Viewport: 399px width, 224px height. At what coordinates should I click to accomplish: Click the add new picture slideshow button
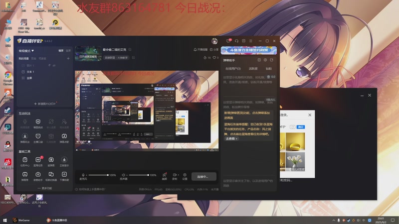[45, 104]
